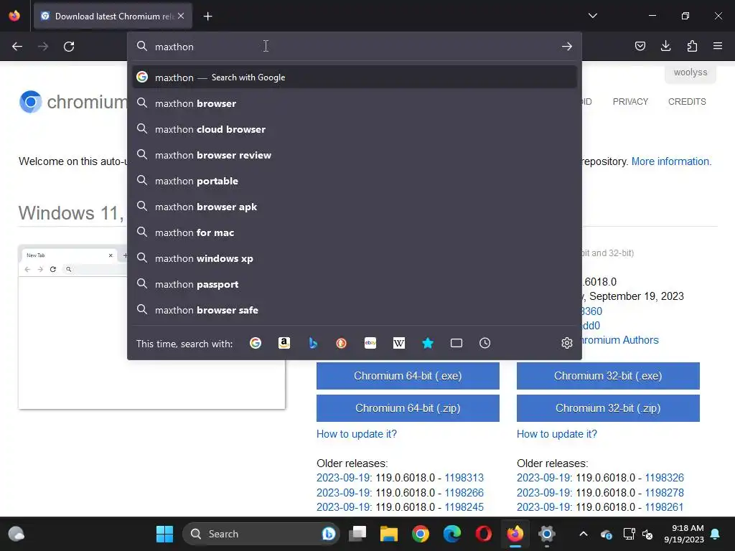
Task: Click into the address bar text field
Action: point(354,47)
